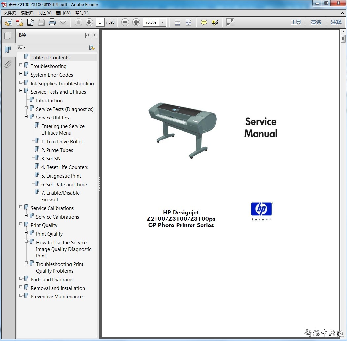Click the Zoom In plus button
The height and width of the screenshot is (341, 347).
[x=136, y=22]
